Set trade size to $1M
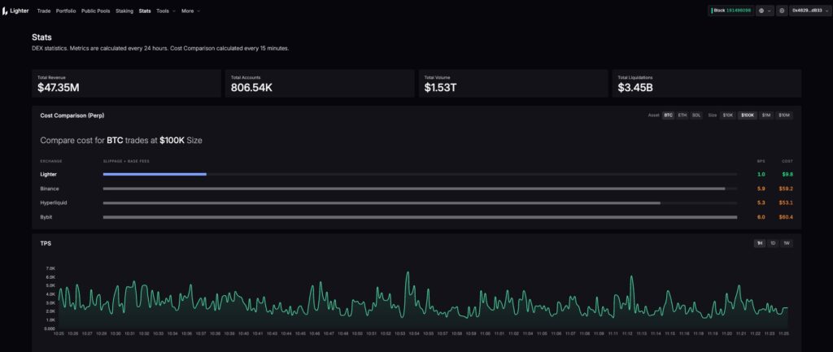The image size is (833, 352). (x=766, y=115)
